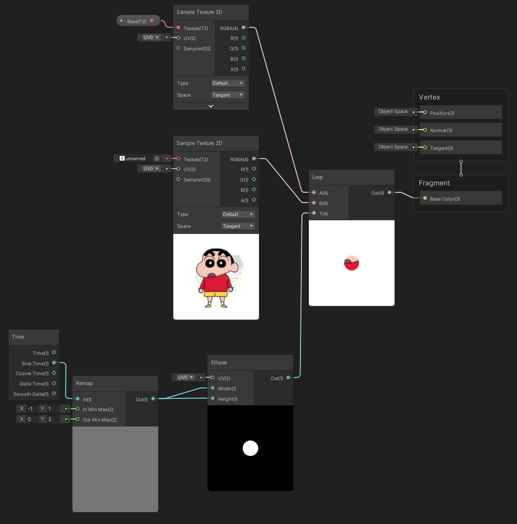Screen dimensions: 517x524
Task: Click Object Space label for Position
Action: click(393, 111)
